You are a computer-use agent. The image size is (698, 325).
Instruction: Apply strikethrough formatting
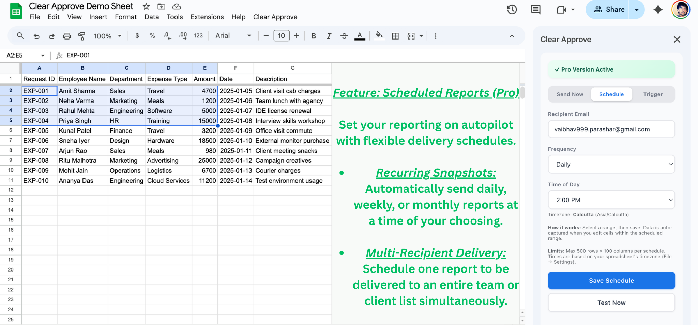coord(345,36)
